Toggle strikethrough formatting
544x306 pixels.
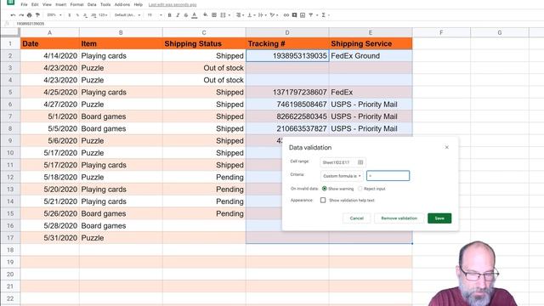(186, 15)
